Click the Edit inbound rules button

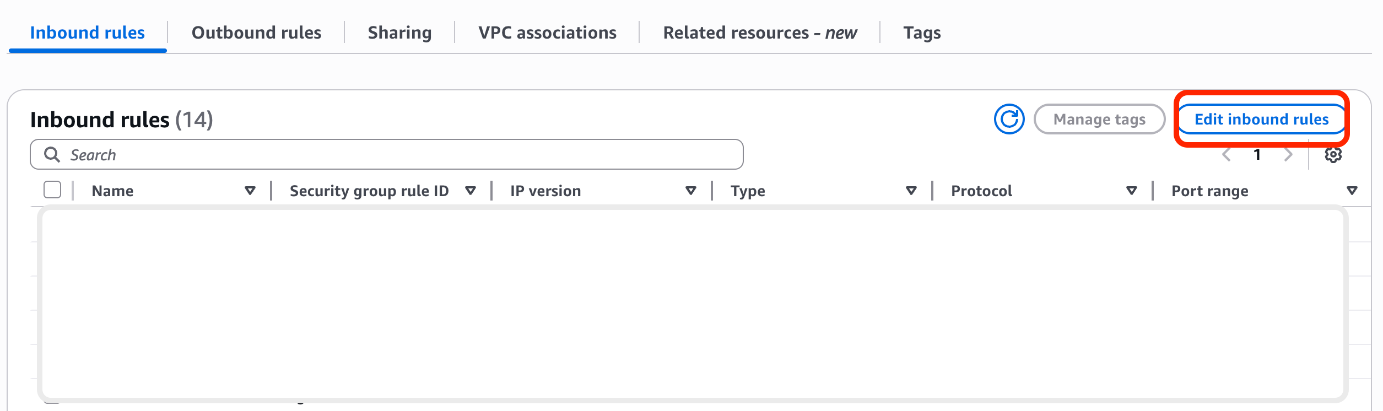pos(1261,119)
